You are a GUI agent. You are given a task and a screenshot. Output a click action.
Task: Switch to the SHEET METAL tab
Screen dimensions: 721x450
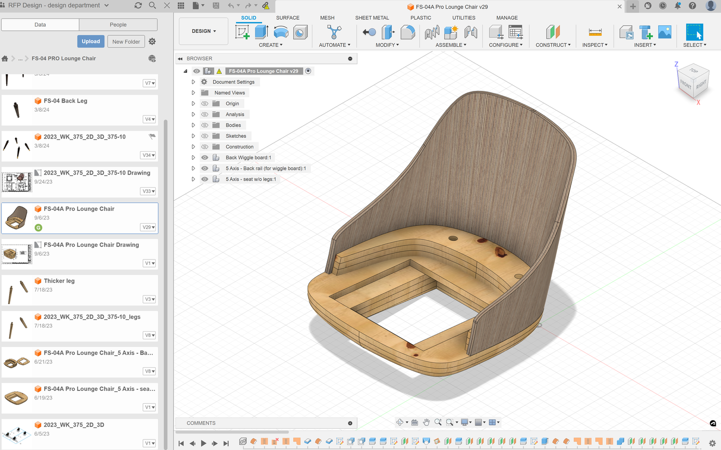pos(372,18)
